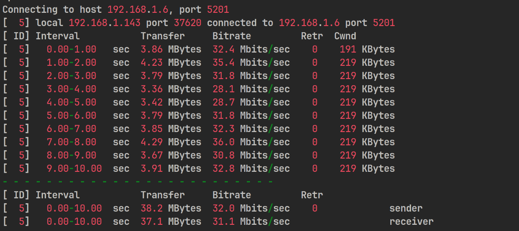The height and width of the screenshot is (231, 519).
Task: Click the 31.1 Mbits/sec receiver bitrate
Action: 251,221
